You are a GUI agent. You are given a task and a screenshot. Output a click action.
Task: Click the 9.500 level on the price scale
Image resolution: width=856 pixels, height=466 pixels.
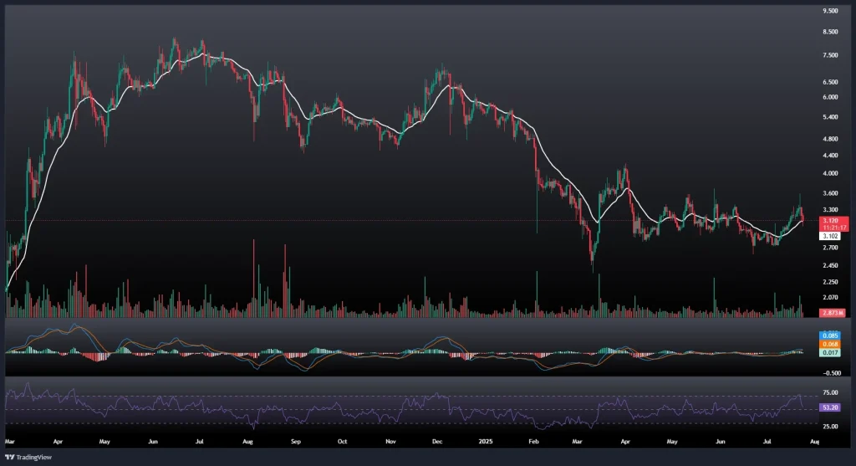831,11
